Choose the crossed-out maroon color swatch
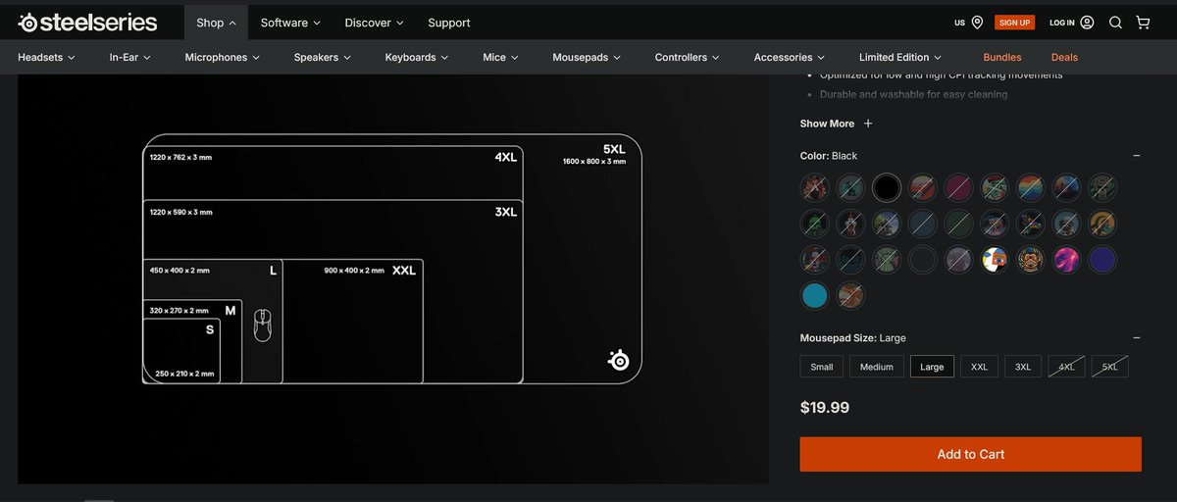This screenshot has width=1177, height=502. [x=958, y=187]
